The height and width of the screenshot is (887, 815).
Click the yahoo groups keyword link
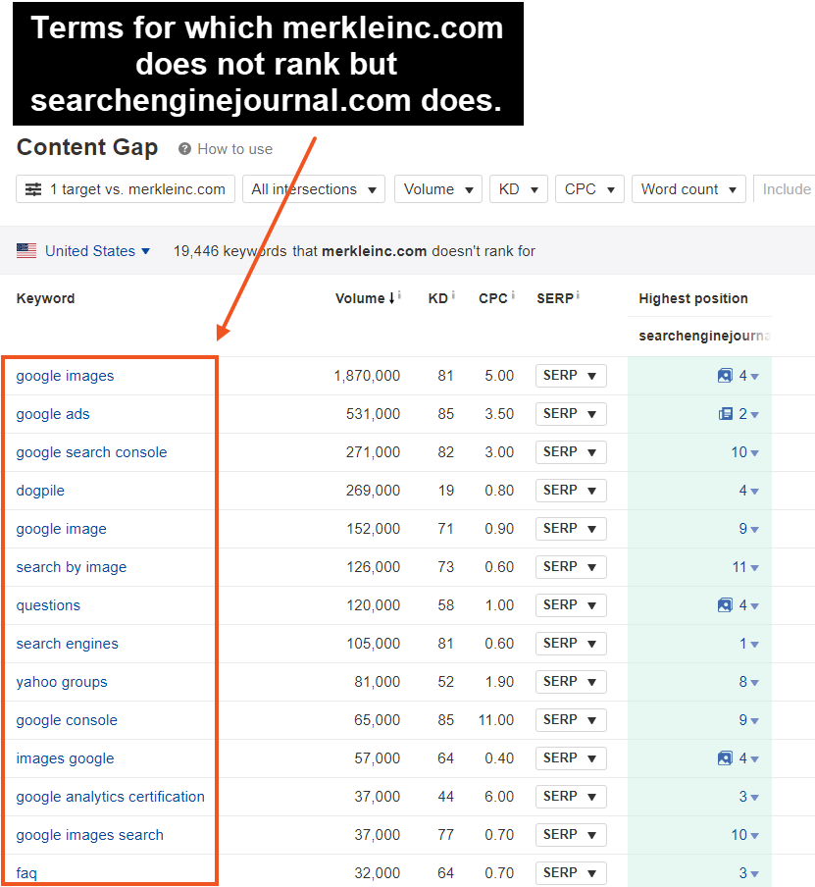[x=62, y=682]
